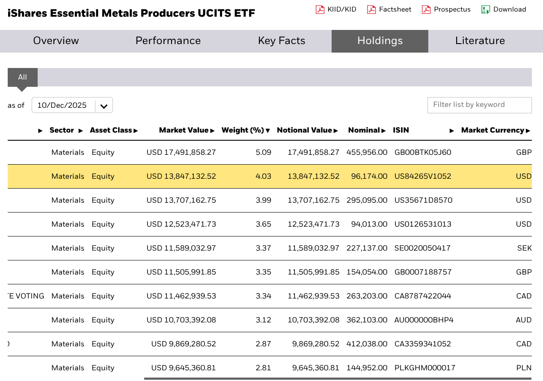Click nominal value 144,952.00

[367, 368]
